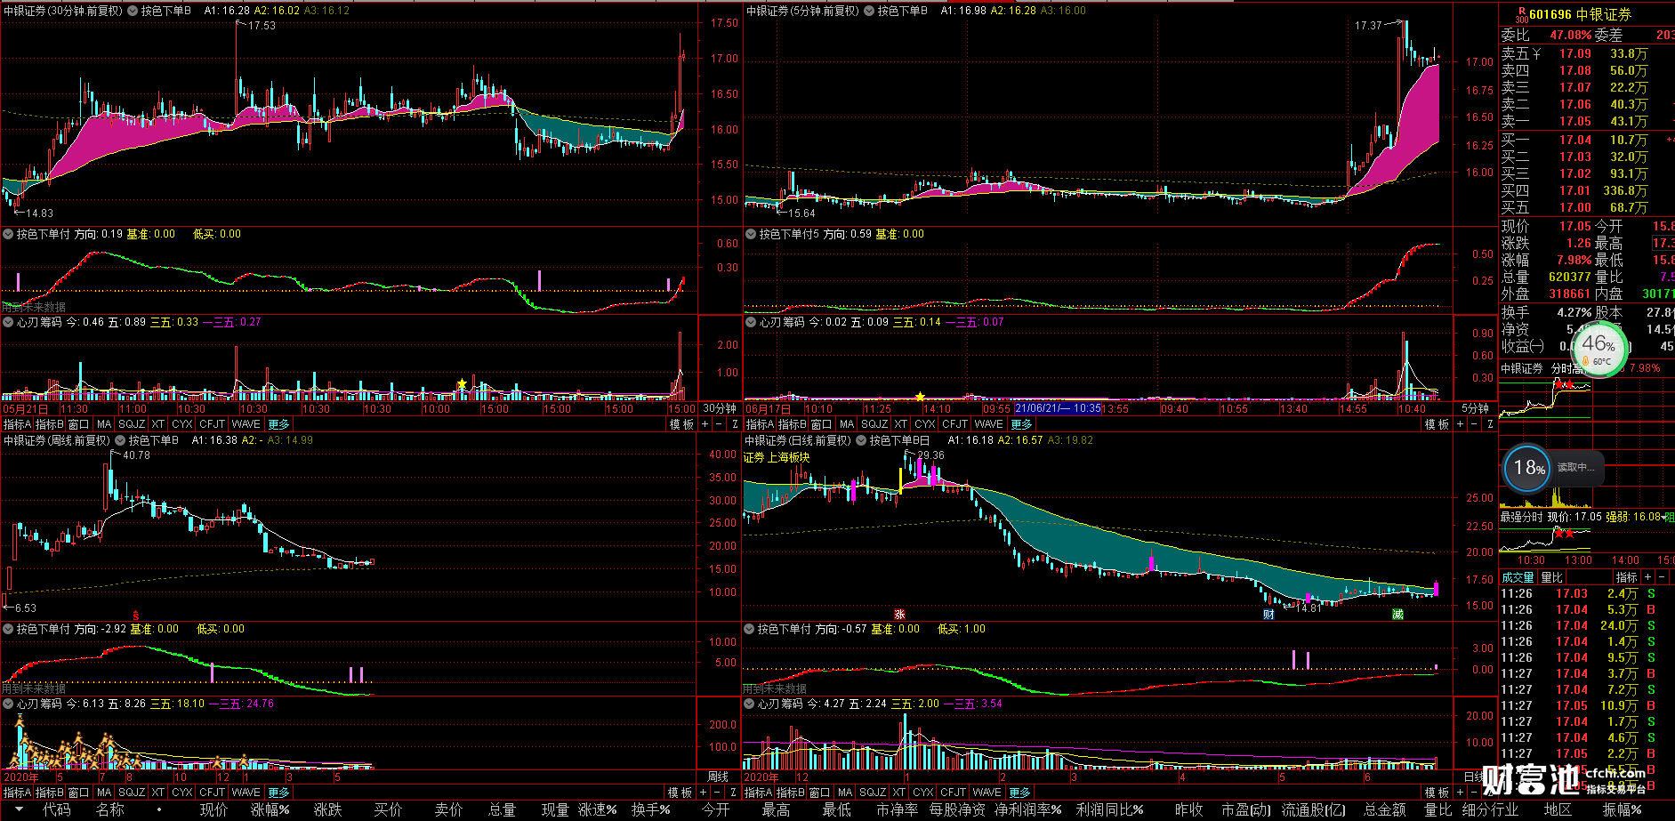
Task: Switch to WAVE indicator in 30-minute chart
Action: pos(246,424)
